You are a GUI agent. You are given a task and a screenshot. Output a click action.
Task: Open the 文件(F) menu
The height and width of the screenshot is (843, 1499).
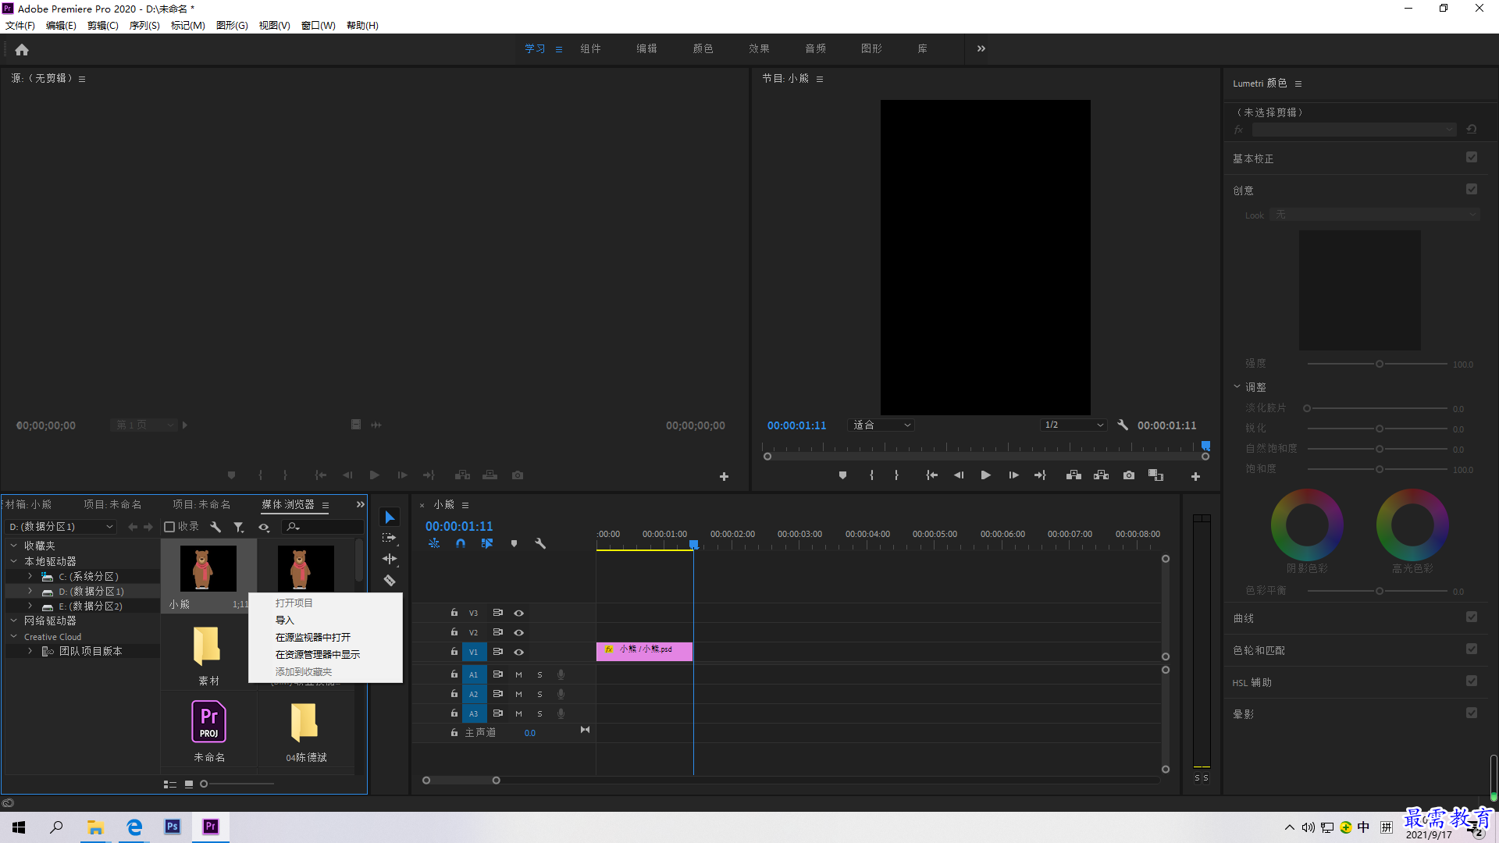tap(20, 25)
